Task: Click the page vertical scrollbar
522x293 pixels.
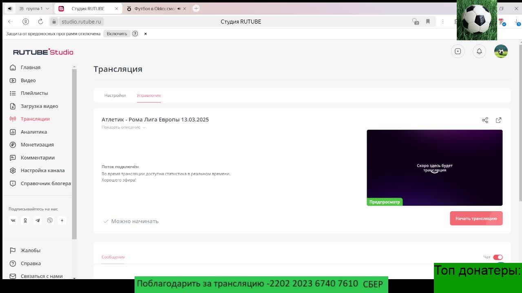Action: click(x=520, y=122)
